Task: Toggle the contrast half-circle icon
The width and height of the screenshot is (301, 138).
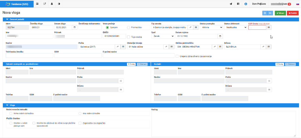Action: 59,4
